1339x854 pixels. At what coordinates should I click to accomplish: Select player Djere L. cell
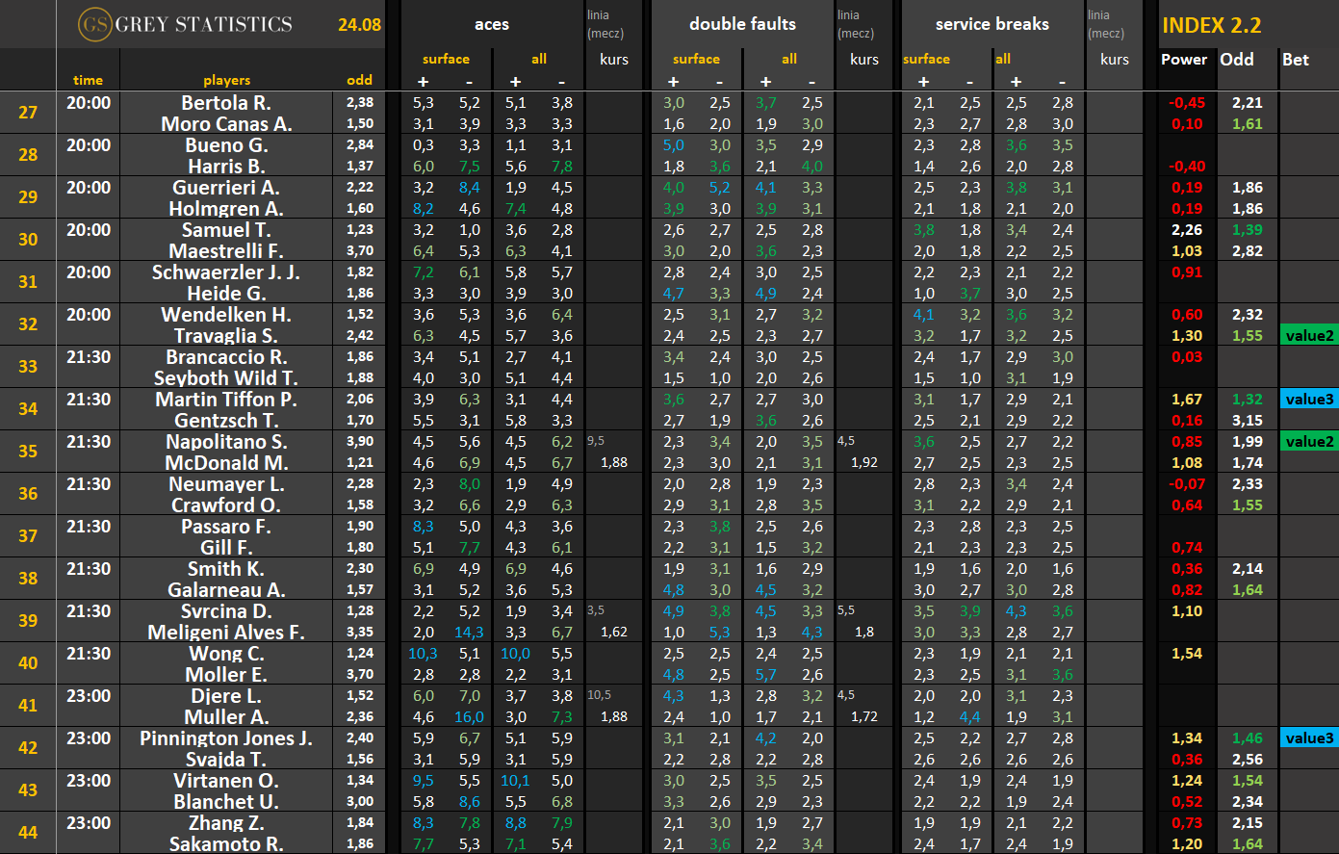tap(226, 695)
